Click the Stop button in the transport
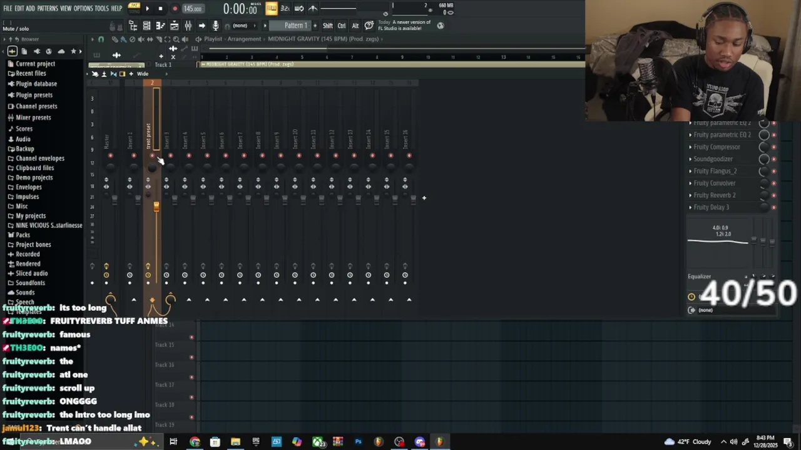Image resolution: width=801 pixels, height=450 pixels. point(160,9)
